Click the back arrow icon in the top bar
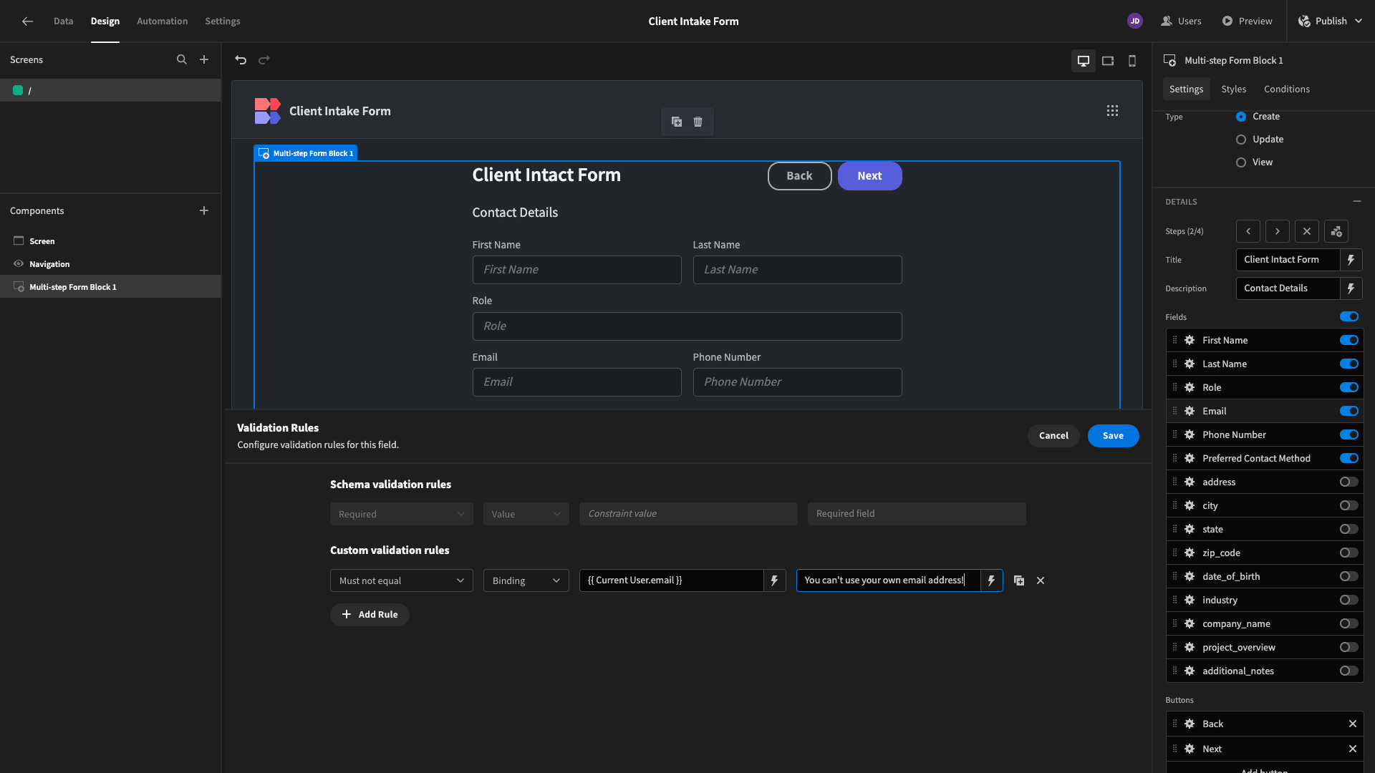1375x773 pixels. point(27,21)
